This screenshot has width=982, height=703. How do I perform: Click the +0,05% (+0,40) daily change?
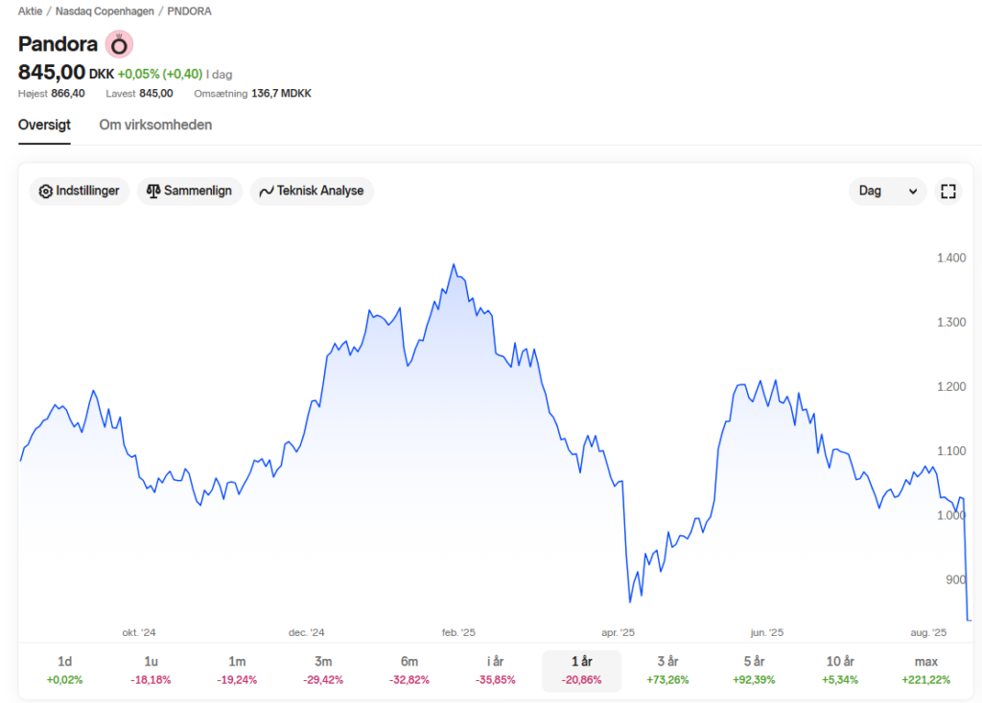[160, 74]
